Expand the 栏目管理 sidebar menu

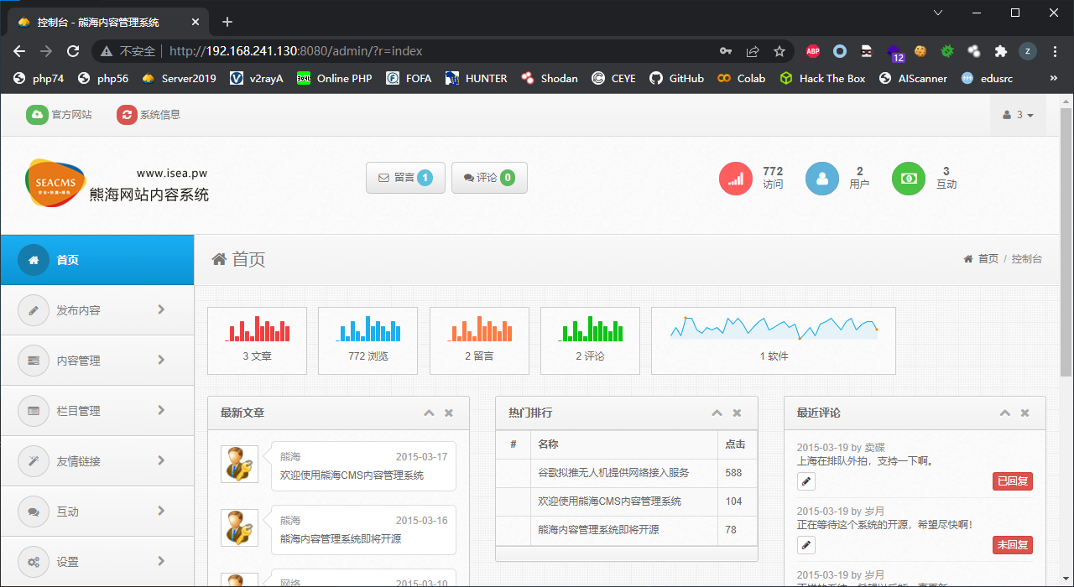coord(97,411)
